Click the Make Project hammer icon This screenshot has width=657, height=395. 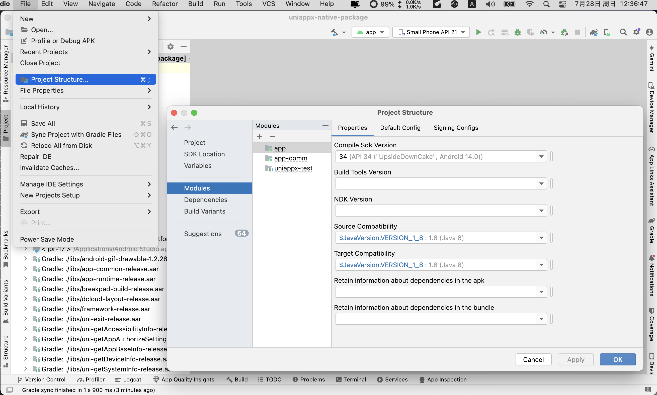point(335,32)
